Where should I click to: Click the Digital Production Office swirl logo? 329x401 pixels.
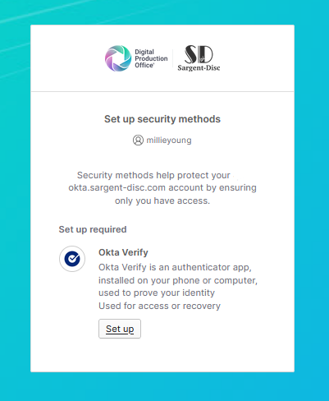(118, 58)
